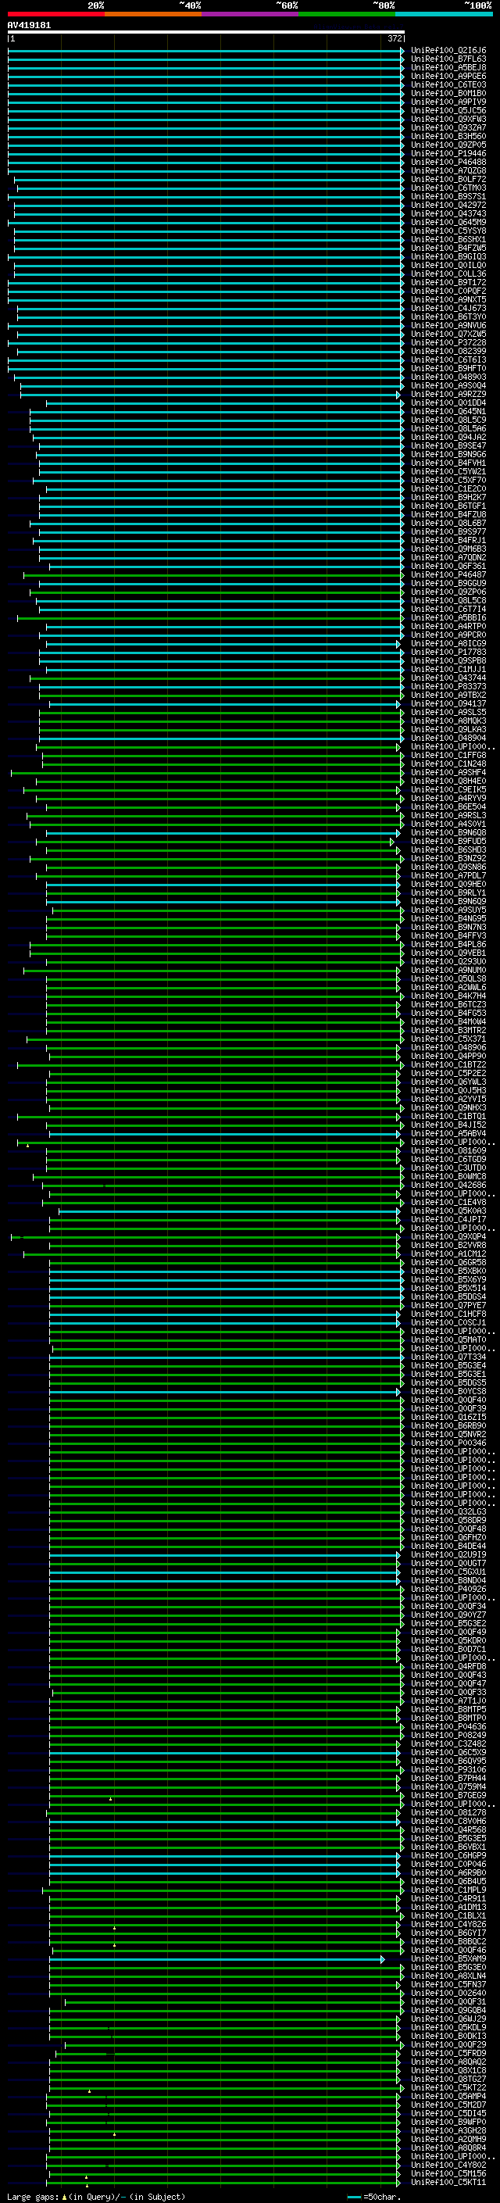
Task: Click the purple ~60% legend color segment
Action: pyautogui.click(x=249, y=14)
